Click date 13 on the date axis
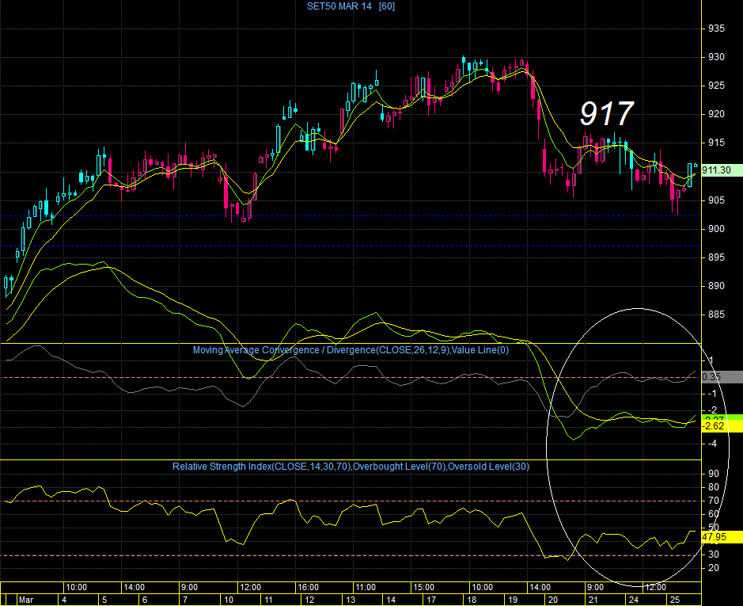 point(351,600)
